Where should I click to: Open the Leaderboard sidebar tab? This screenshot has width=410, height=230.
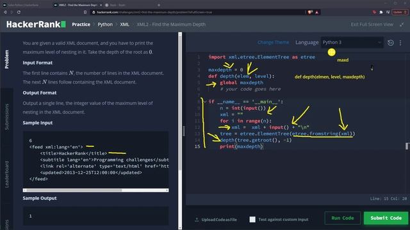click(x=7, y=174)
